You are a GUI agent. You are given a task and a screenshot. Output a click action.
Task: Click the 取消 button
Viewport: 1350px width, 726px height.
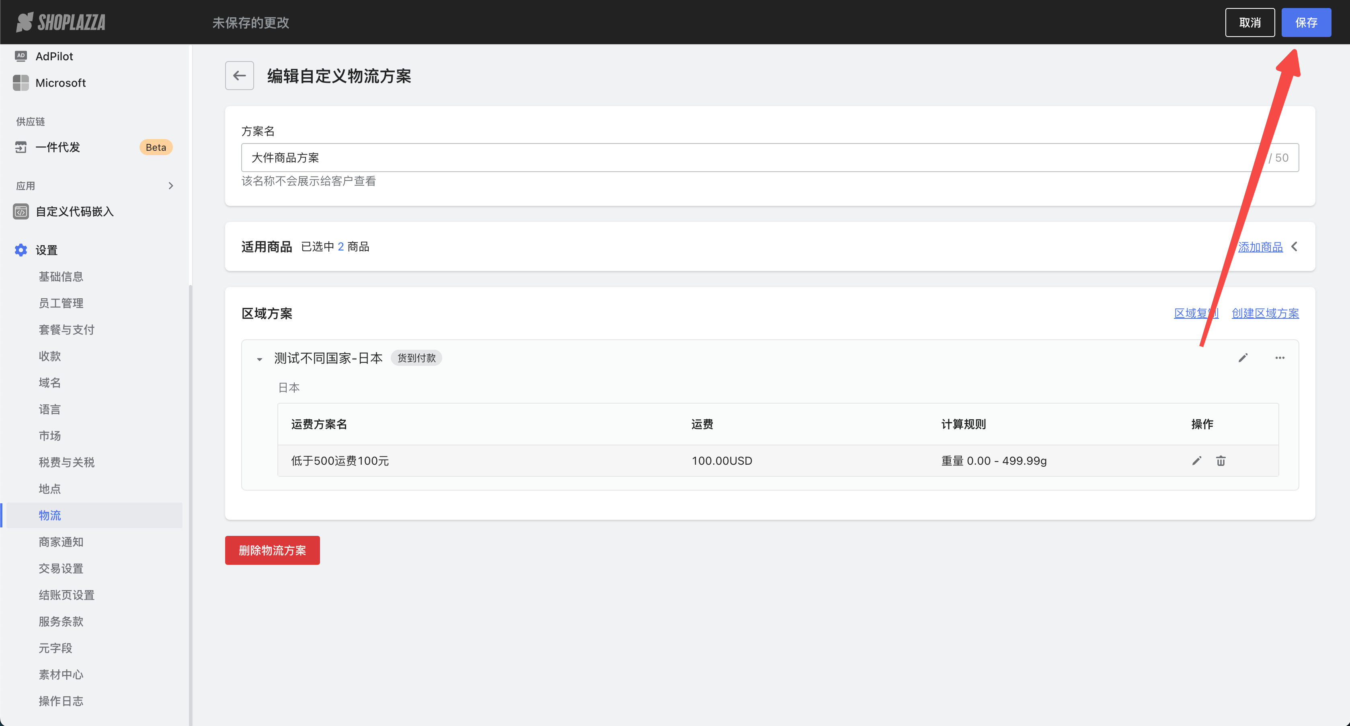tap(1250, 23)
